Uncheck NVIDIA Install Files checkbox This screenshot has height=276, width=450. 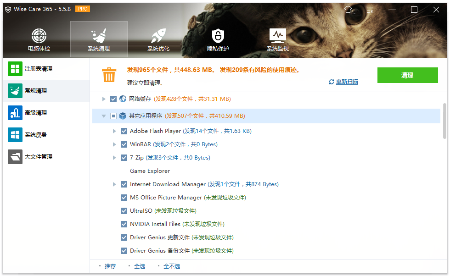click(124, 224)
